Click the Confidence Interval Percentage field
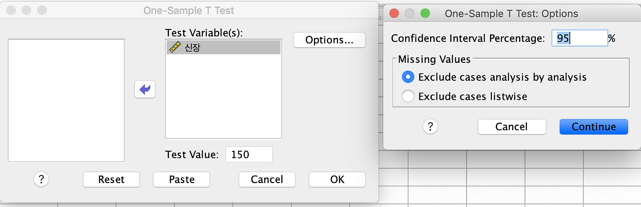The height and width of the screenshot is (207, 641). [x=580, y=38]
